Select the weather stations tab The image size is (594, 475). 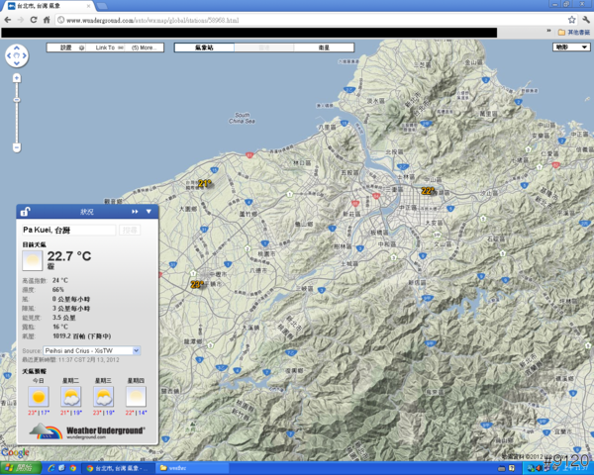point(203,47)
